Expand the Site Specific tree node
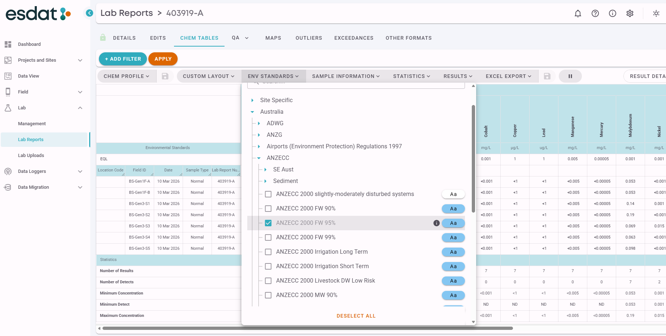The height and width of the screenshot is (336, 666). tap(252, 100)
